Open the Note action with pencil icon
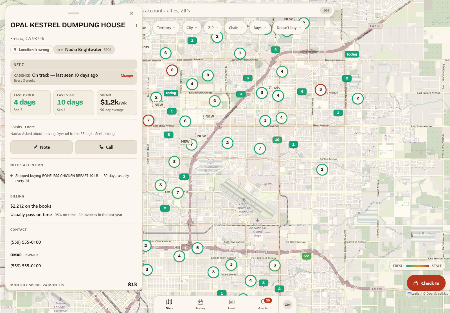 [x=41, y=147]
